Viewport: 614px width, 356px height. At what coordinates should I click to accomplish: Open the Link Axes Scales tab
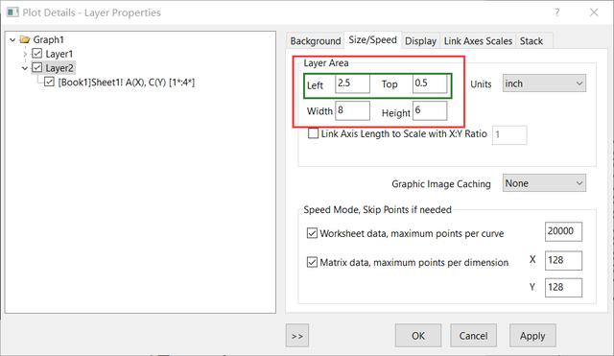[x=478, y=40]
